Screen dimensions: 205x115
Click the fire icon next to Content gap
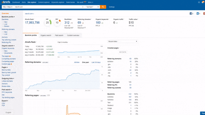pyautogui.click(x=11, y=64)
